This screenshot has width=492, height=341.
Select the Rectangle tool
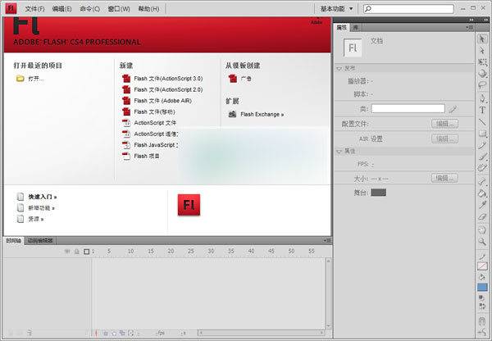tap(483, 134)
